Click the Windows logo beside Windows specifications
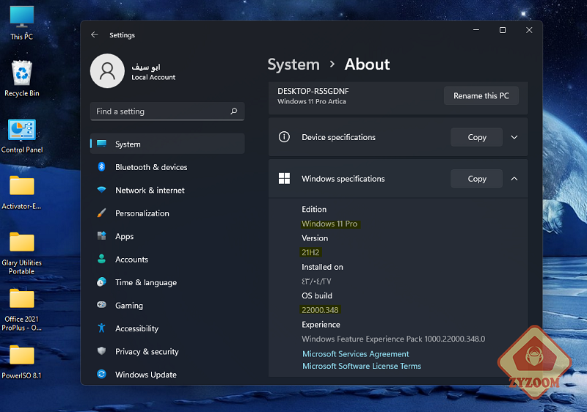The image size is (587, 412). tap(284, 178)
